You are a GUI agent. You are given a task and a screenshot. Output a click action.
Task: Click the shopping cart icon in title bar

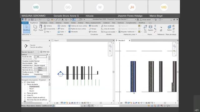pos(156,20)
